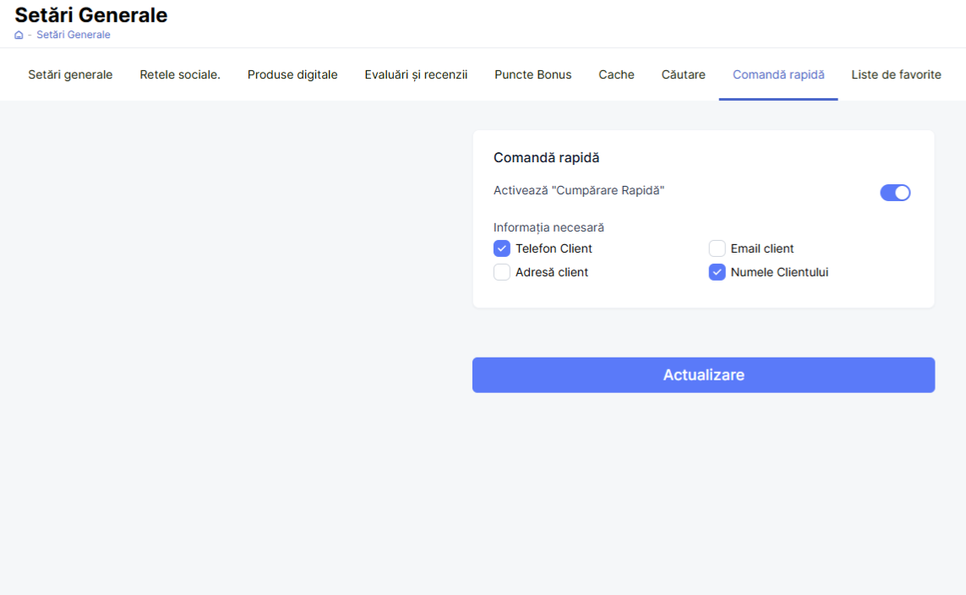
Task: Open the Retele sociale tab
Action: 180,74
